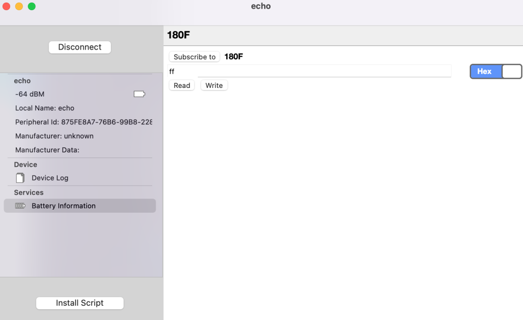Click the 180F heading at top

click(x=178, y=35)
